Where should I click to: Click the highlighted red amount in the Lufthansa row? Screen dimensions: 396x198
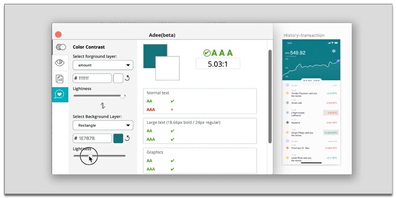pyautogui.click(x=331, y=113)
